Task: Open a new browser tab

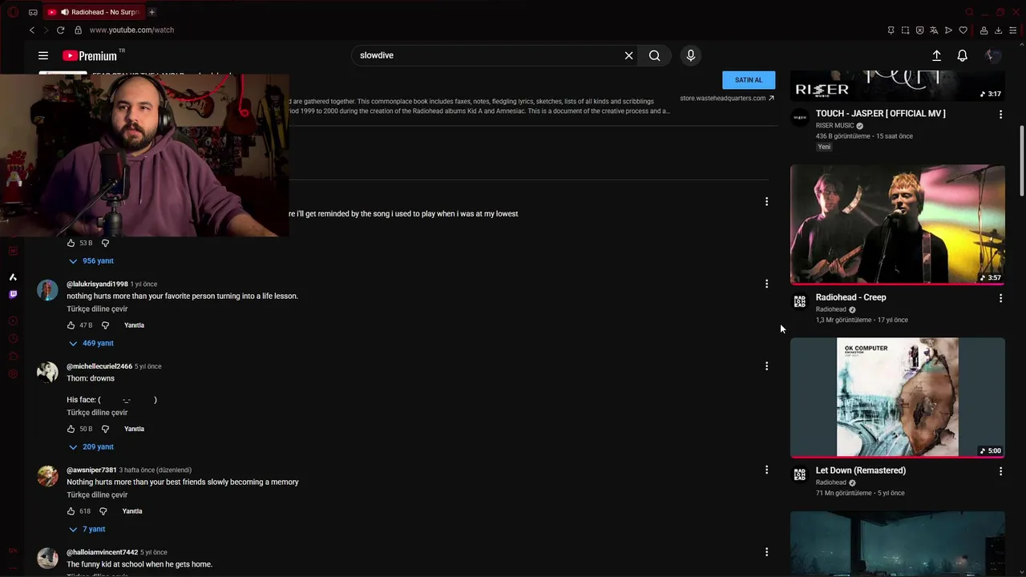Action: tap(151, 12)
